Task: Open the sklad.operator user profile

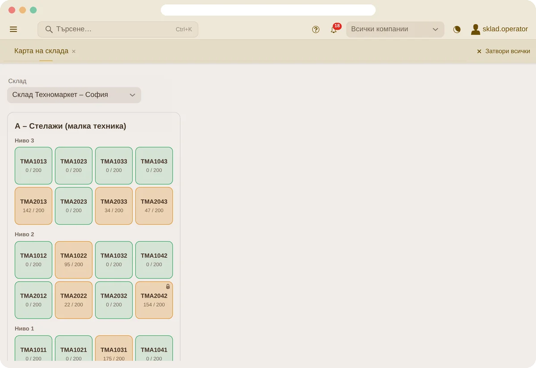Action: click(x=499, y=29)
